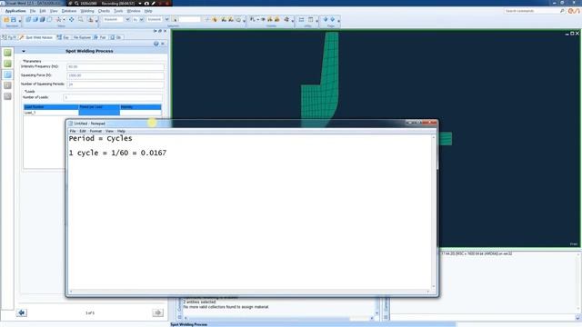Open the Notepad File menu
Viewport: 582px width, 327px height.
73,131
